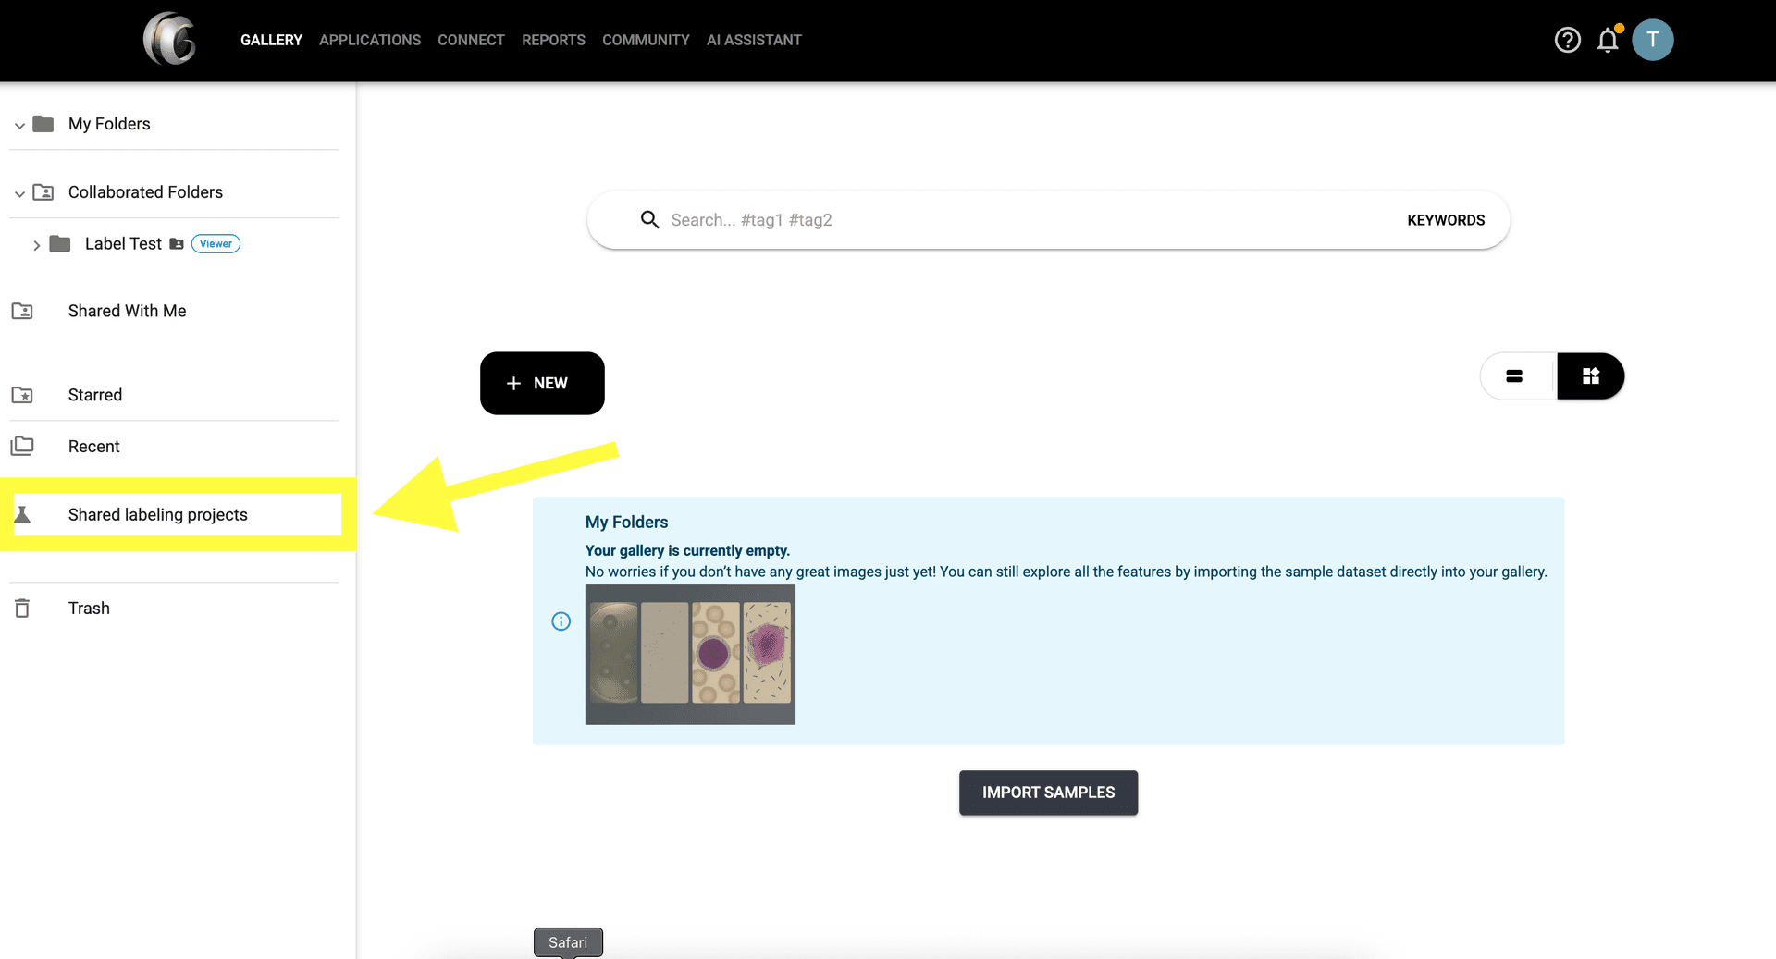The height and width of the screenshot is (959, 1776).
Task: Open the AI Assistant menu item
Action: point(753,40)
